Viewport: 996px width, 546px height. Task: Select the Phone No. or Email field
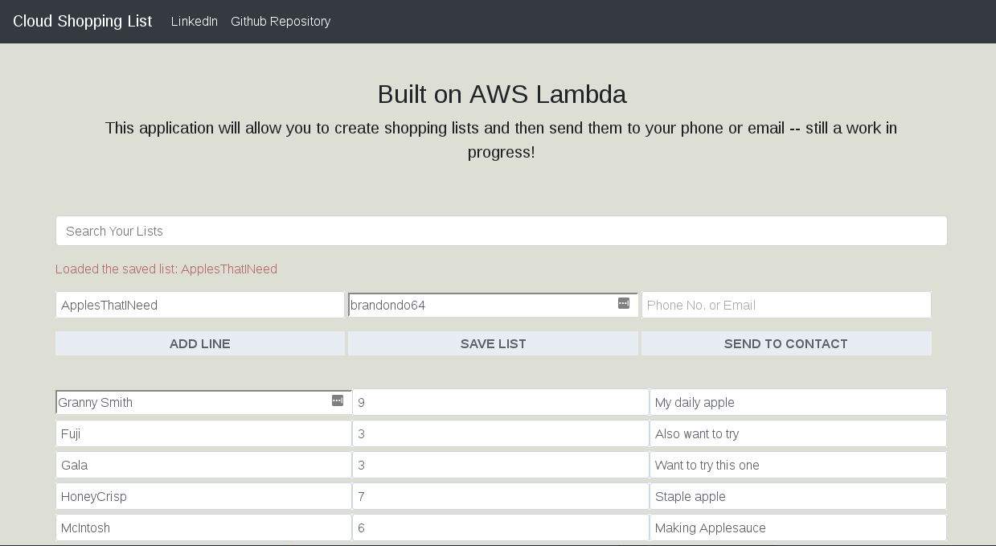(x=786, y=305)
